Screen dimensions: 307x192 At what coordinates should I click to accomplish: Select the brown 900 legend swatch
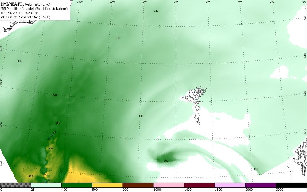point(138,185)
